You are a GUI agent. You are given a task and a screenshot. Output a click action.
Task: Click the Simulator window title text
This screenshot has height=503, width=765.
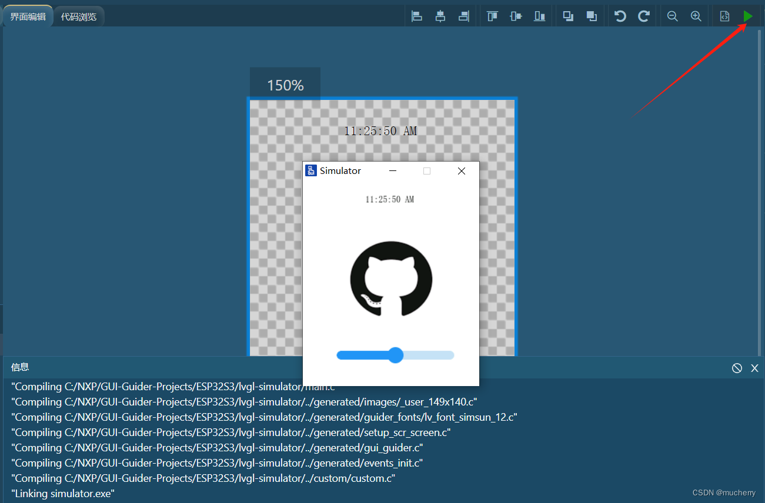(x=340, y=170)
